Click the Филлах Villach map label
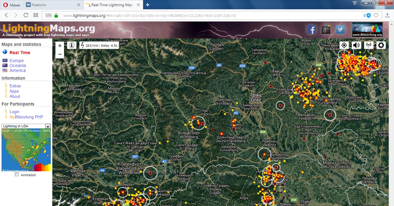The image size is (394, 206). pyautogui.click(x=78, y=173)
